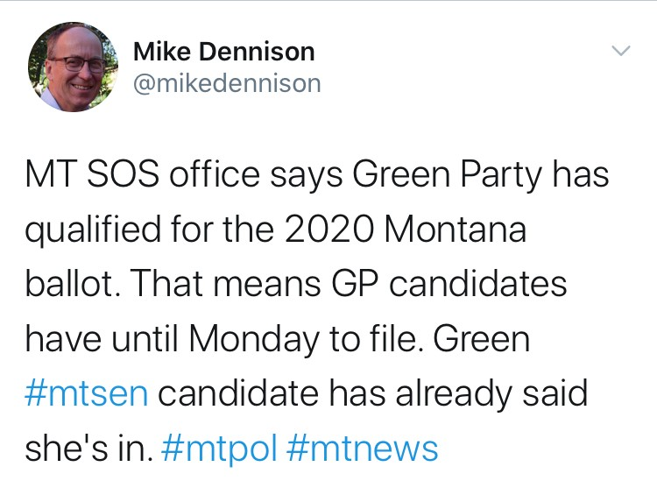This screenshot has width=657, height=502.
Task: Open the #mtsen hashtag
Action: coord(87,394)
